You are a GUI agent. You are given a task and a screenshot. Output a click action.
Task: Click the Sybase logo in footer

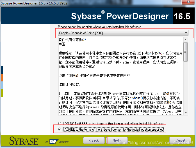24,141
